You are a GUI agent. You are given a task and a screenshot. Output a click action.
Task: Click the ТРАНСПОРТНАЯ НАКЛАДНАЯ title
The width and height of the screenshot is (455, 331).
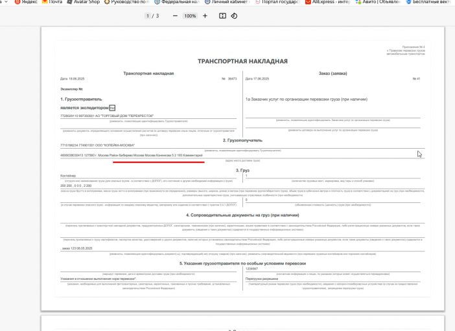pyautogui.click(x=242, y=61)
